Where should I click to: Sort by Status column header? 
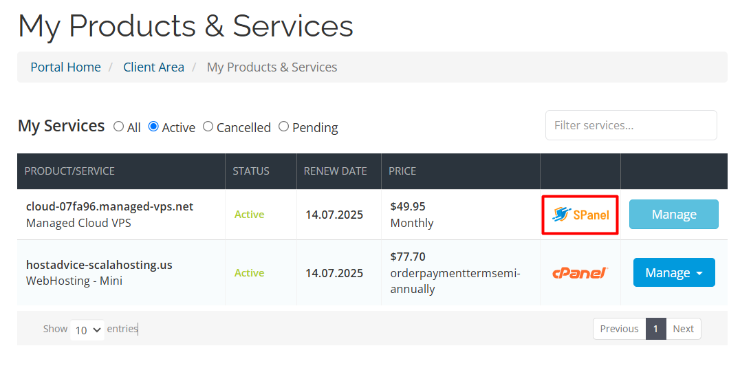(x=261, y=171)
